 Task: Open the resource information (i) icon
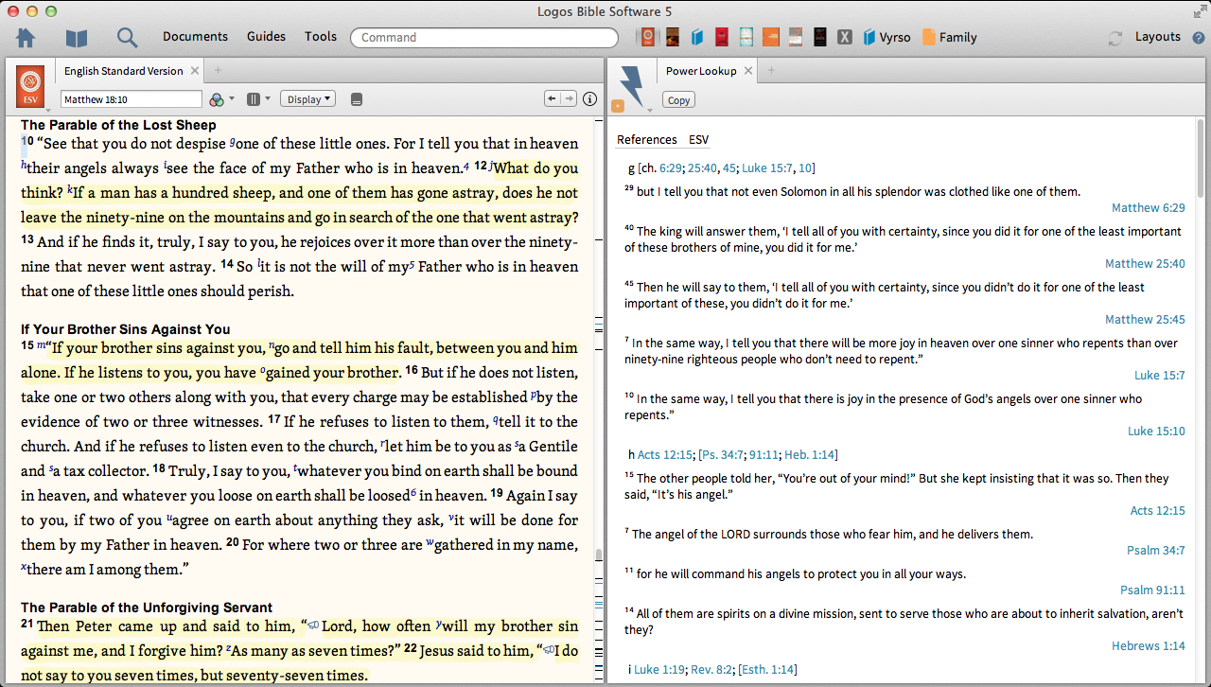point(590,99)
